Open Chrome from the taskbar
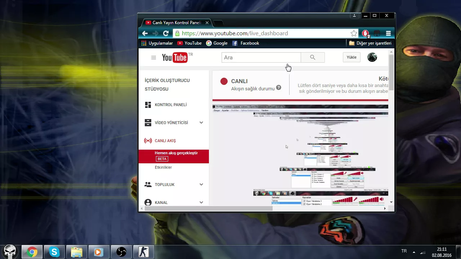The image size is (461, 259). [32, 252]
